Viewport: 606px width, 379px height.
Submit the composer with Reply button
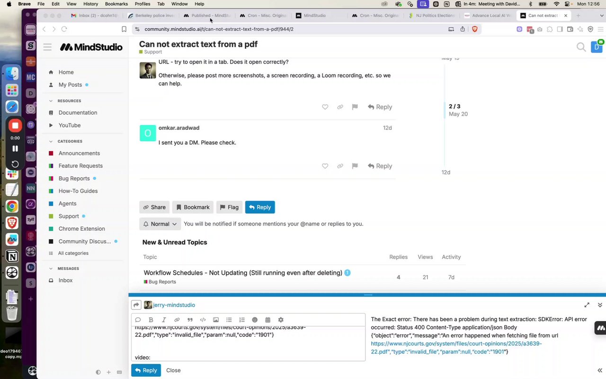(146, 370)
